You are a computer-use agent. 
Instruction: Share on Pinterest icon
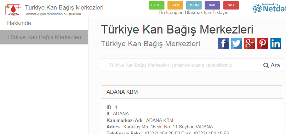click(x=263, y=43)
